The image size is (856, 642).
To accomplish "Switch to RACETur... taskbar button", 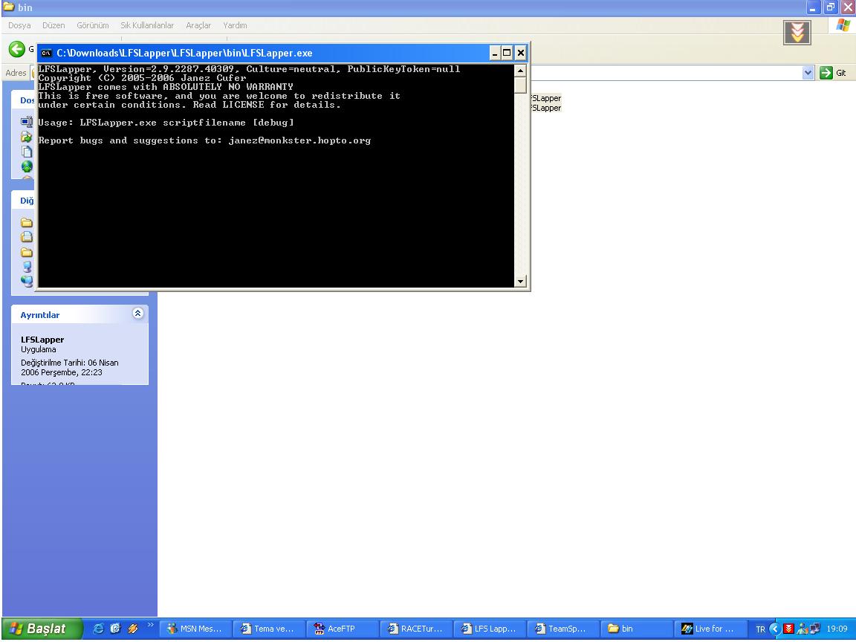I will coord(416,629).
